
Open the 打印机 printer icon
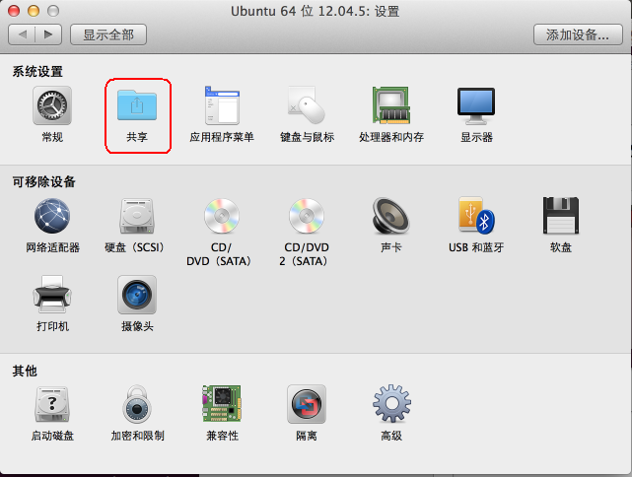coord(52,295)
